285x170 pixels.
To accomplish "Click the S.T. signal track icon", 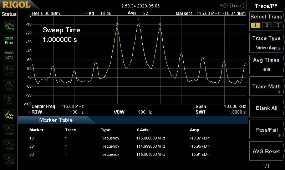I will (9, 86).
